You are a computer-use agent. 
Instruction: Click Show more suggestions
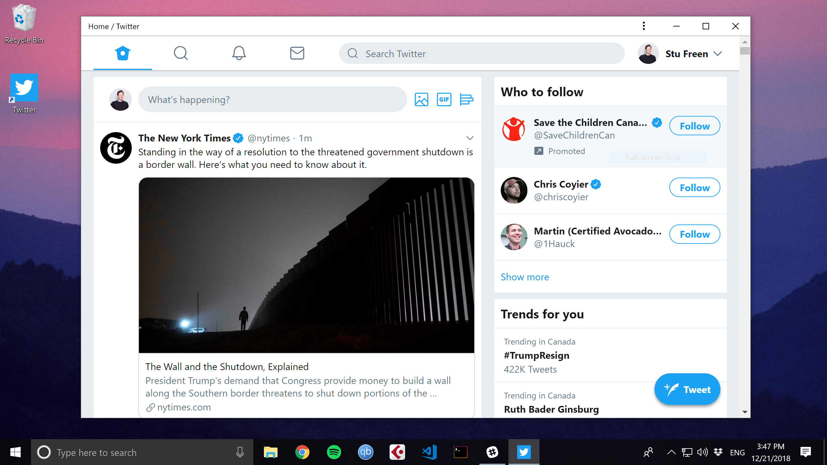(x=525, y=277)
